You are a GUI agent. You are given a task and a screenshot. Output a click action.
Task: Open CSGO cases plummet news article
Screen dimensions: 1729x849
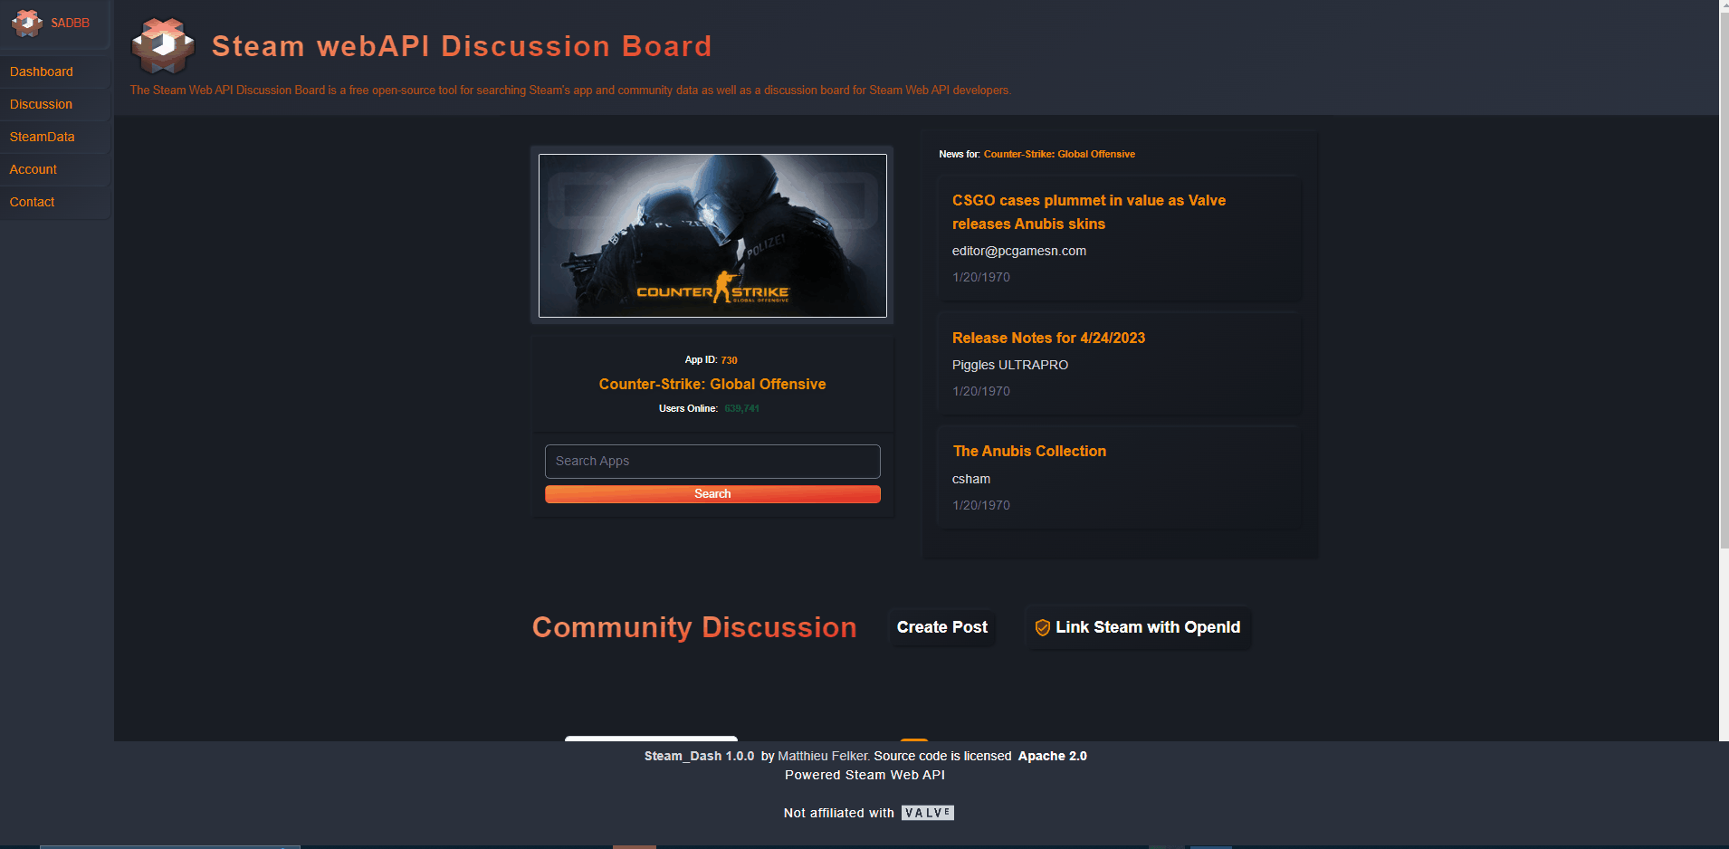(1089, 212)
